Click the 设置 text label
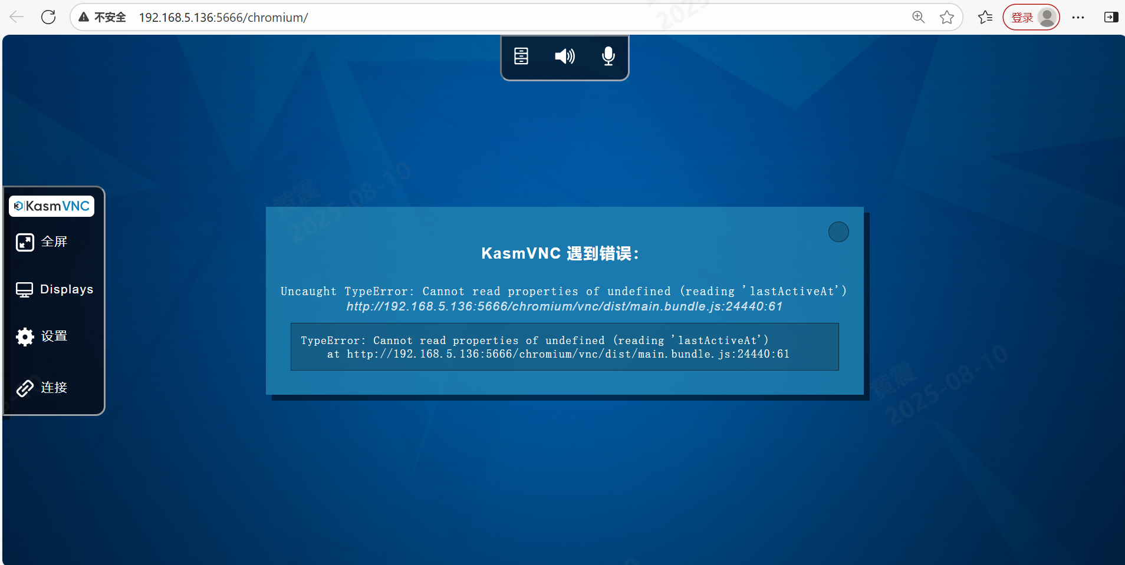The width and height of the screenshot is (1125, 565). coord(54,336)
